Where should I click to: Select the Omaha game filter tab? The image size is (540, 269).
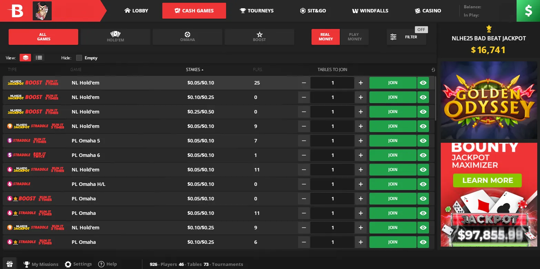(187, 37)
